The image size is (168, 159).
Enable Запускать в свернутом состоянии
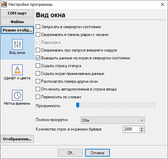(38, 27)
